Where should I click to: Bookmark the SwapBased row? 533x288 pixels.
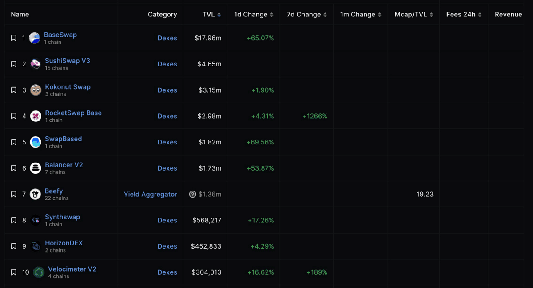point(14,142)
